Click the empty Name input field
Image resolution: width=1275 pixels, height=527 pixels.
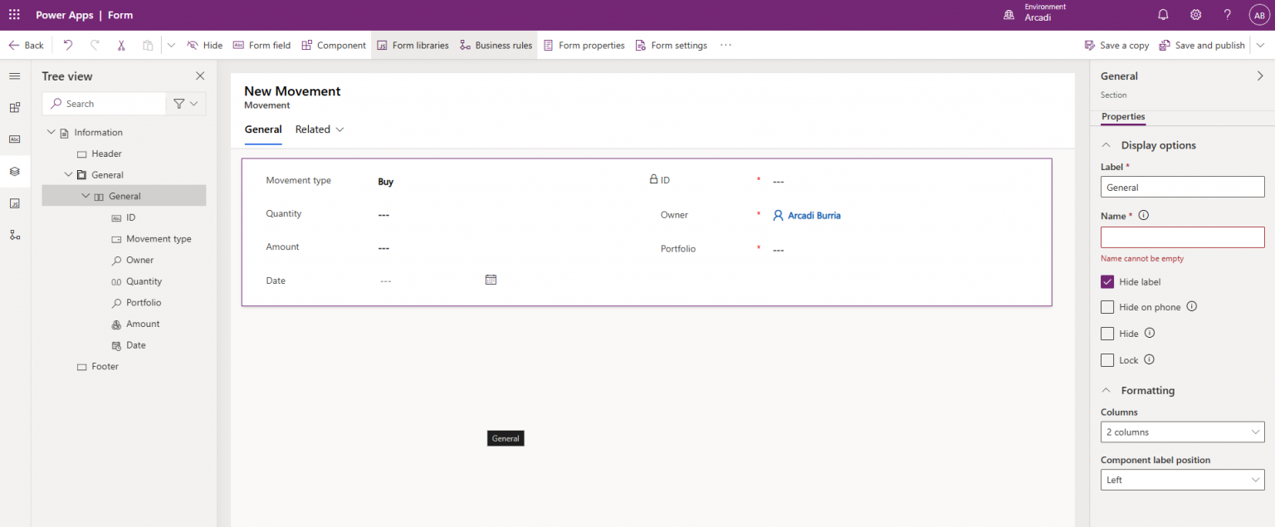click(x=1182, y=237)
